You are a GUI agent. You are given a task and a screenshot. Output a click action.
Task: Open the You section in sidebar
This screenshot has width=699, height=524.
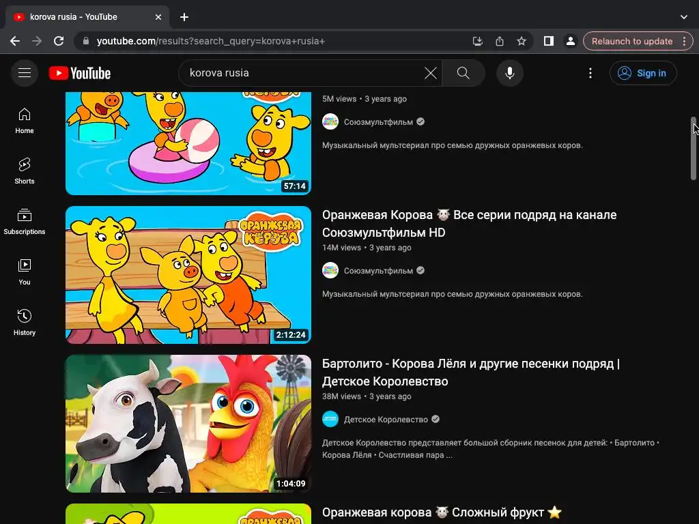(25, 272)
